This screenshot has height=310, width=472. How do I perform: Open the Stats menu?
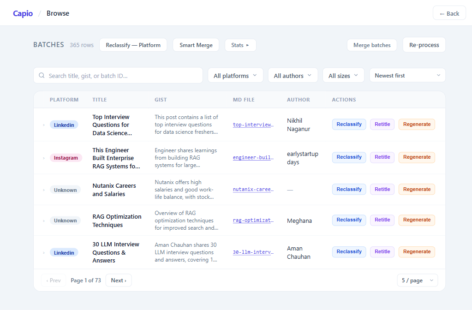[x=240, y=45]
